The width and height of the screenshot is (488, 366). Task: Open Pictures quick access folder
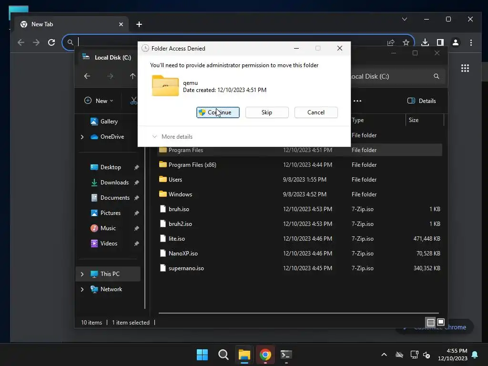(105, 213)
